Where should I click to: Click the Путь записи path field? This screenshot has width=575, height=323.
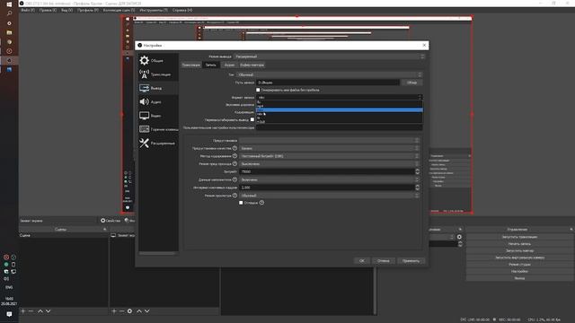tap(328, 83)
